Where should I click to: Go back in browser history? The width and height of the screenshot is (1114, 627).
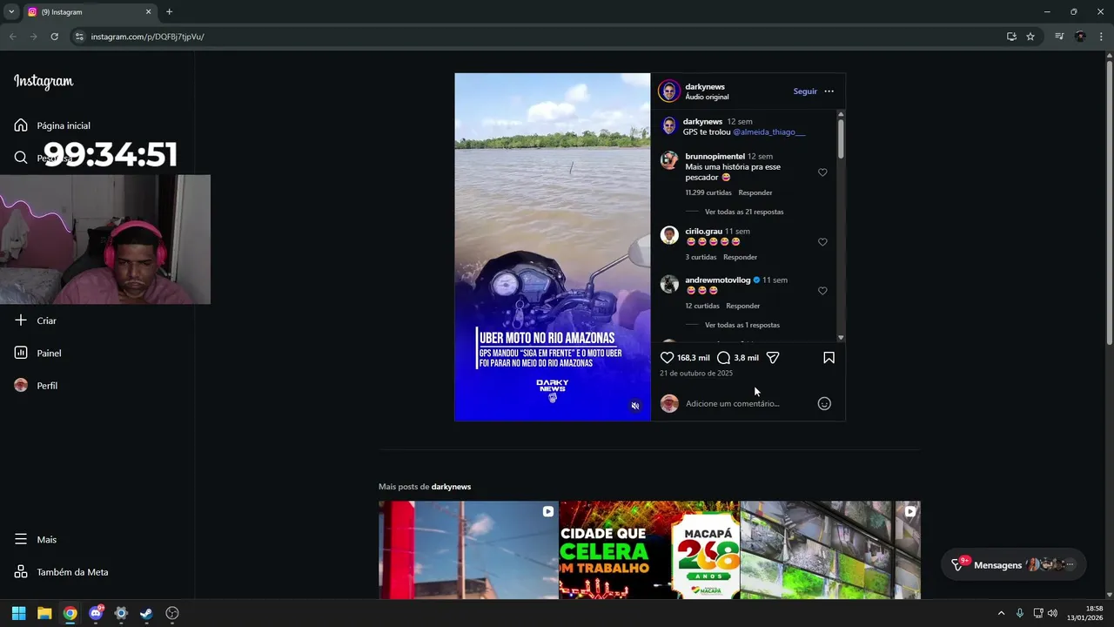click(x=13, y=37)
